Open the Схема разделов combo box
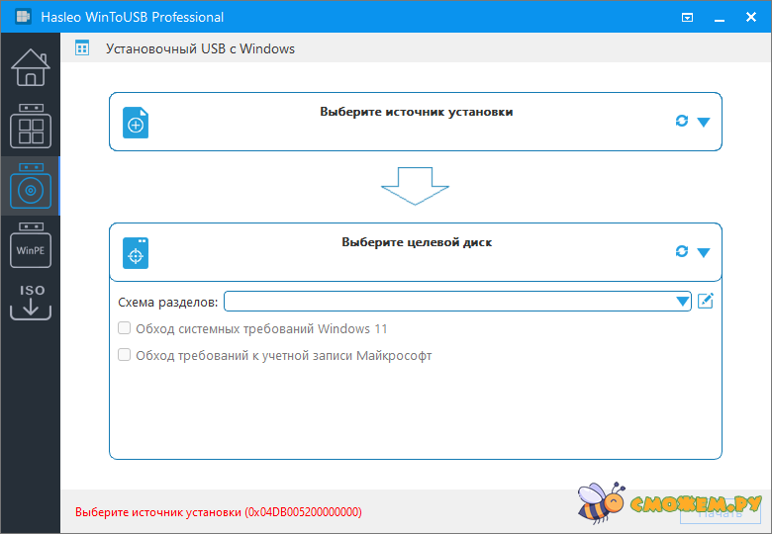The height and width of the screenshot is (534, 772). coord(457,301)
